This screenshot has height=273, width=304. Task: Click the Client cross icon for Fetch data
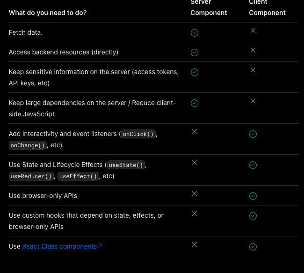[253, 30]
